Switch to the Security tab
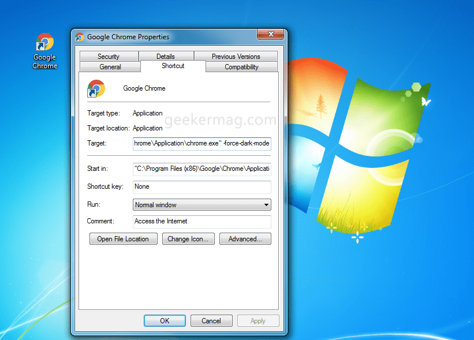This screenshot has width=474, height=340. (x=109, y=57)
